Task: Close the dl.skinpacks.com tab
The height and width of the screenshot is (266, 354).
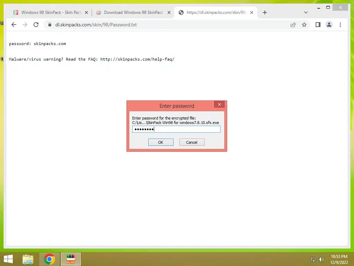Action: (252, 12)
